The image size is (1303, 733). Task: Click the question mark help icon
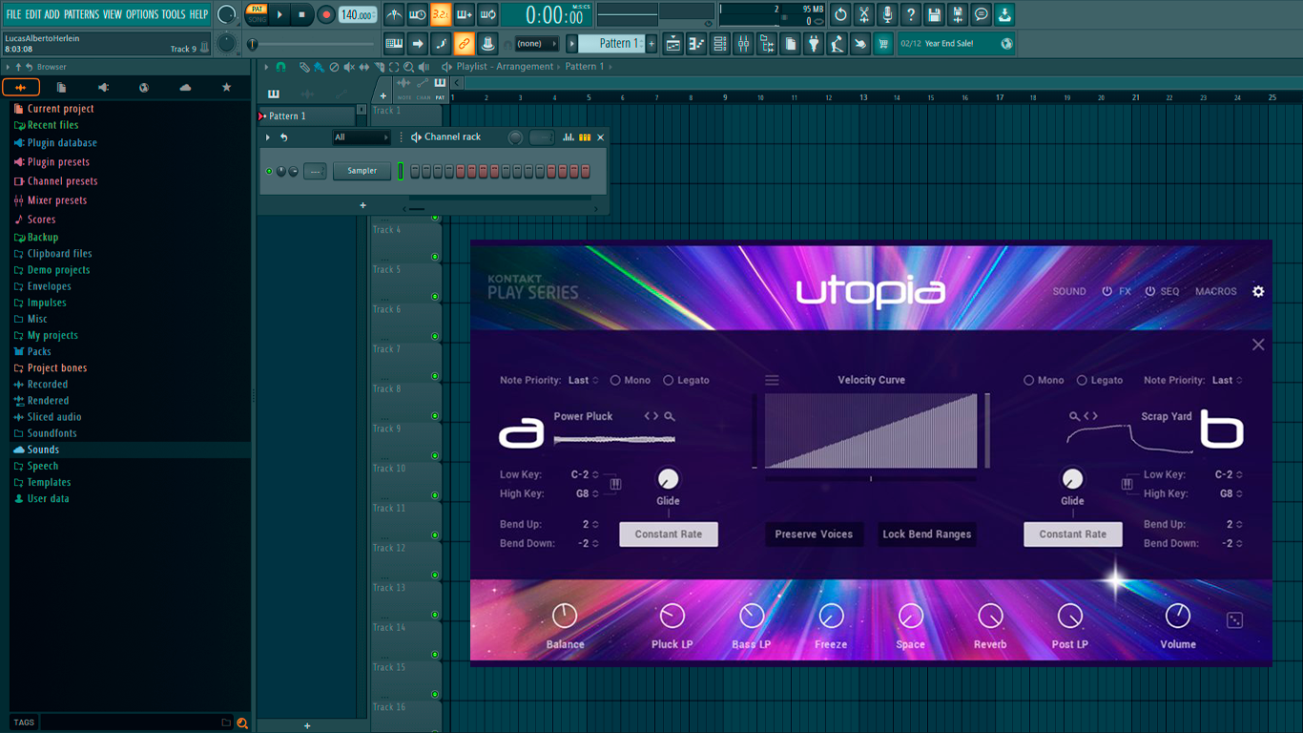[911, 14]
